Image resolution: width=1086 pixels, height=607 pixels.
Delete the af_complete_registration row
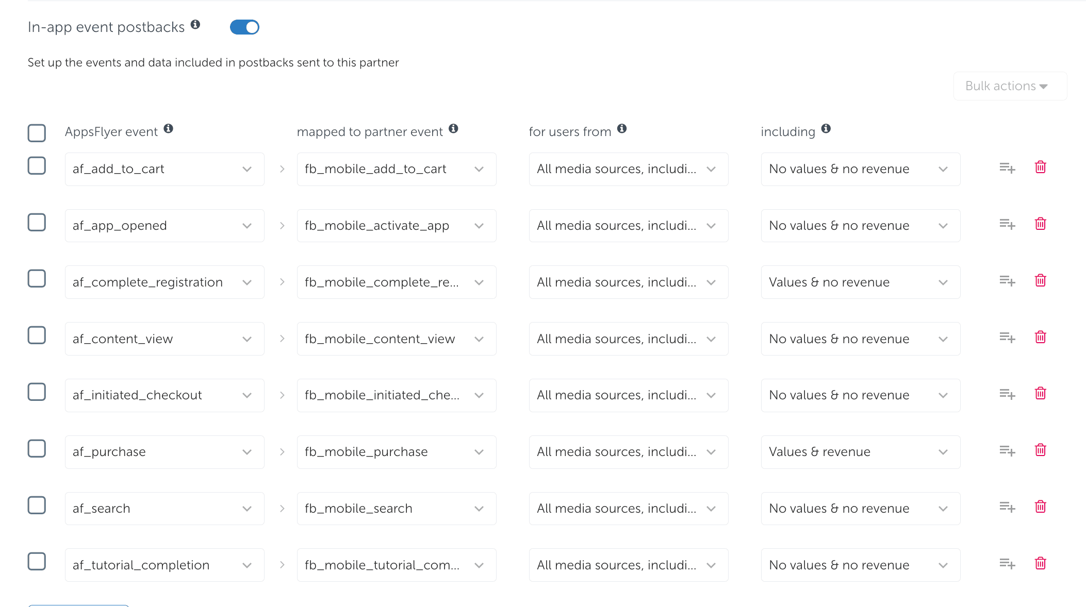tap(1041, 280)
